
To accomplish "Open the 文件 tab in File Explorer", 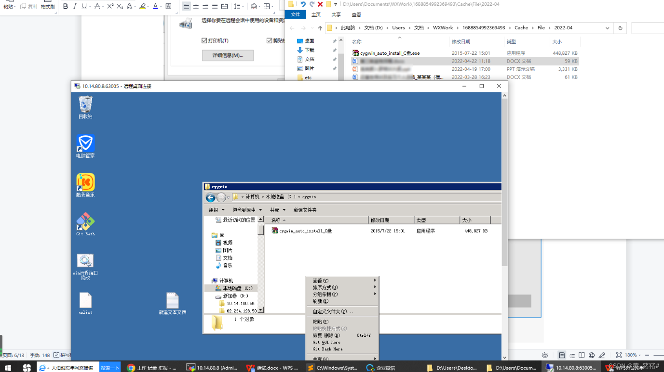I will [x=296, y=15].
